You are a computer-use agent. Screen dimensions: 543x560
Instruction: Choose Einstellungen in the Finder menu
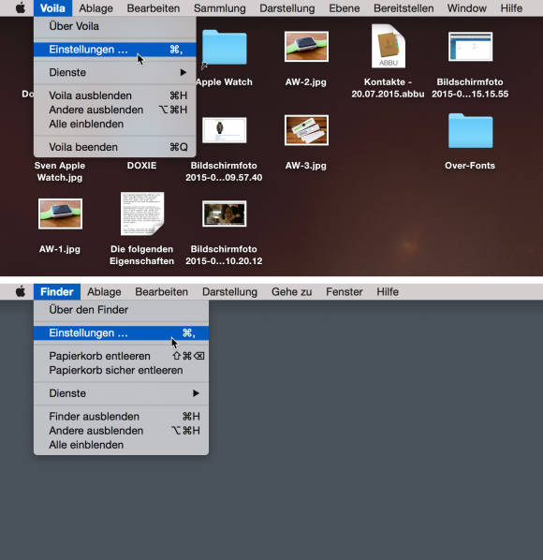[122, 332]
